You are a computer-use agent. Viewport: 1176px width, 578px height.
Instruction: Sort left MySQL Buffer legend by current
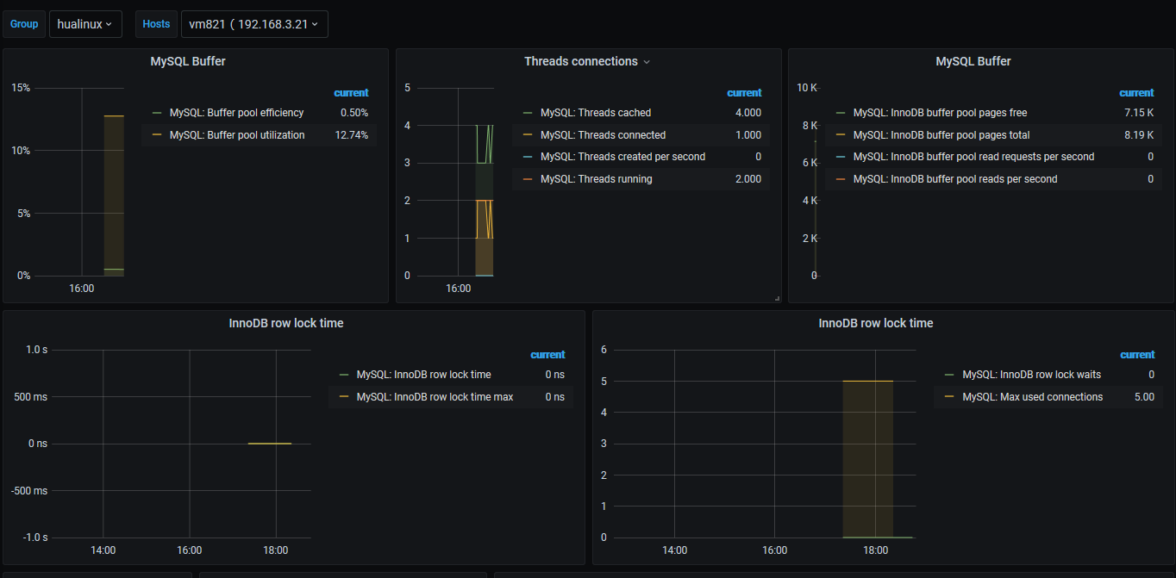351,93
